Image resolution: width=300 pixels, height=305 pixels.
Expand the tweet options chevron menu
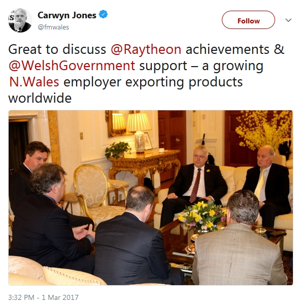(x=288, y=20)
